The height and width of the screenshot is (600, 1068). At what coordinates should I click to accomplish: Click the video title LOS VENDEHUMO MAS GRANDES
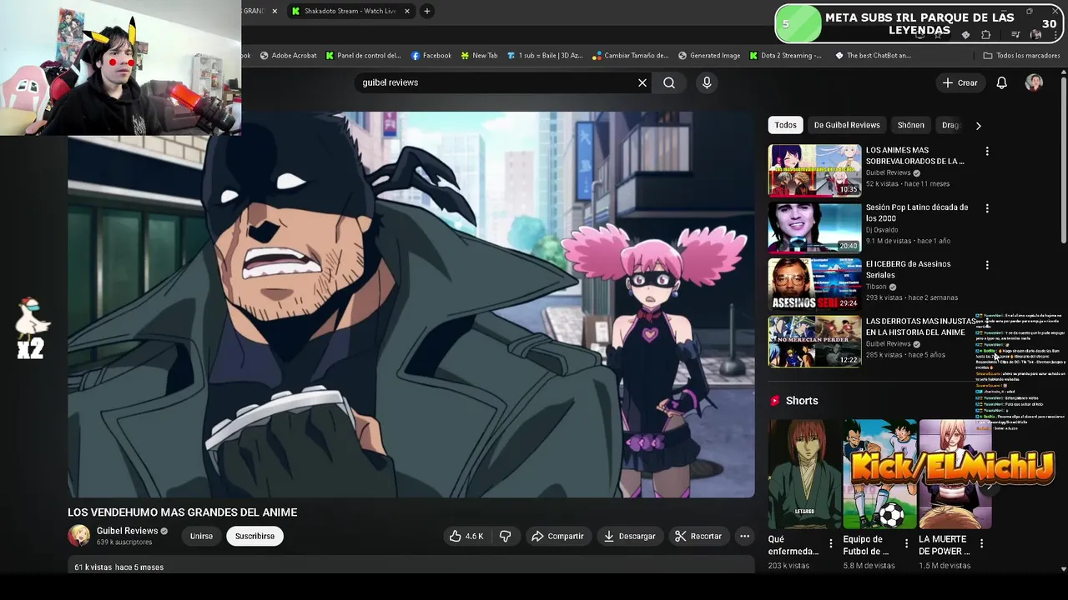[x=182, y=512]
